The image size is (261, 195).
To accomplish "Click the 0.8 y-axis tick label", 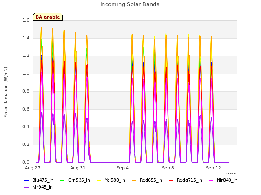I will tap(26, 91).
